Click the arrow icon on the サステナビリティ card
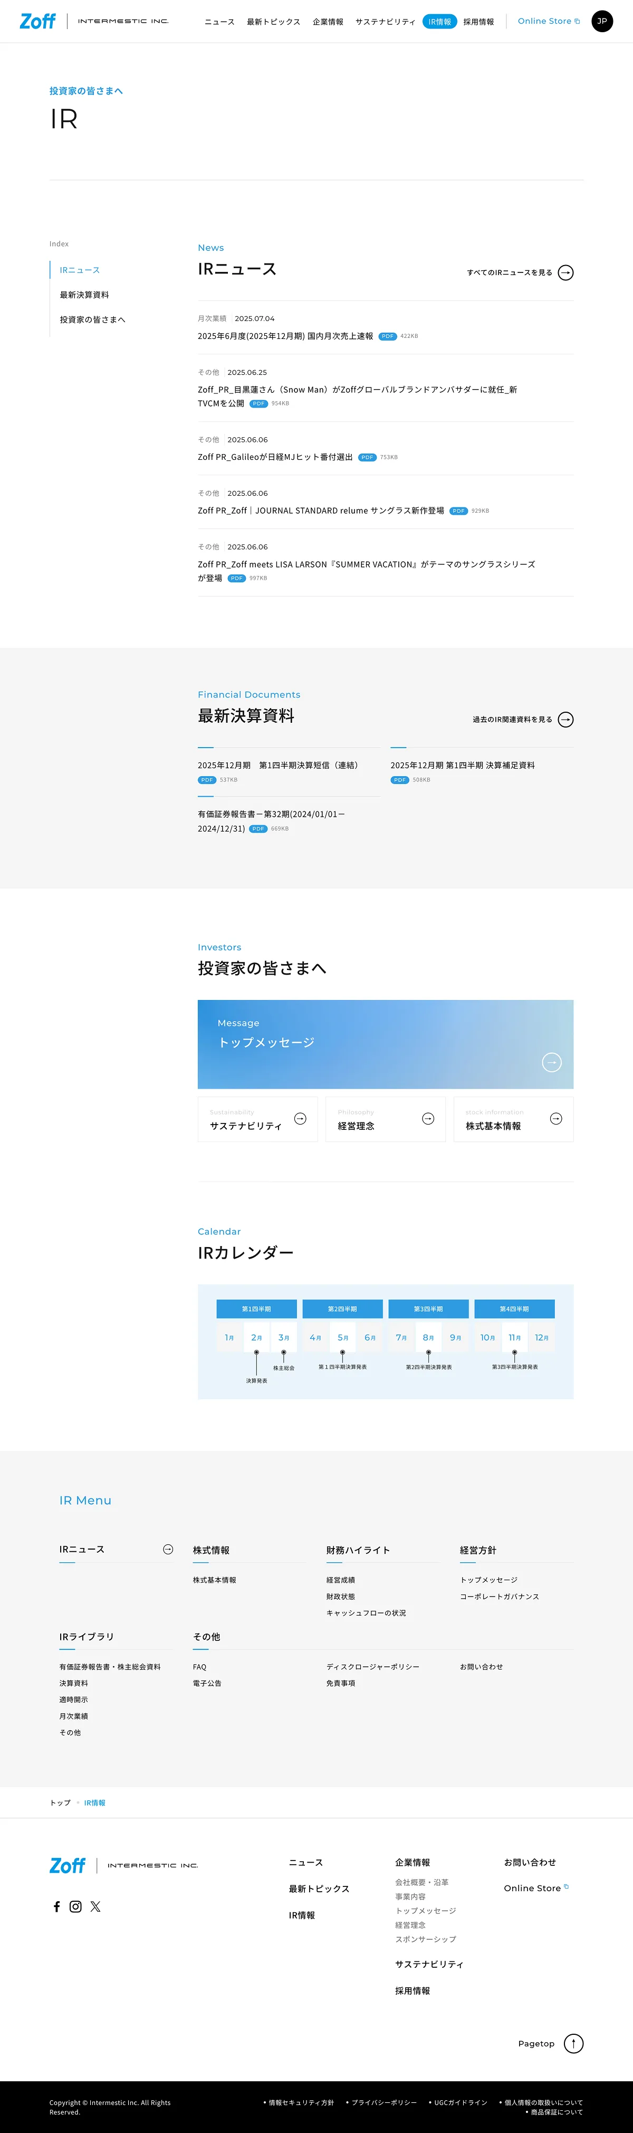The width and height of the screenshot is (633, 2133). 300,1119
